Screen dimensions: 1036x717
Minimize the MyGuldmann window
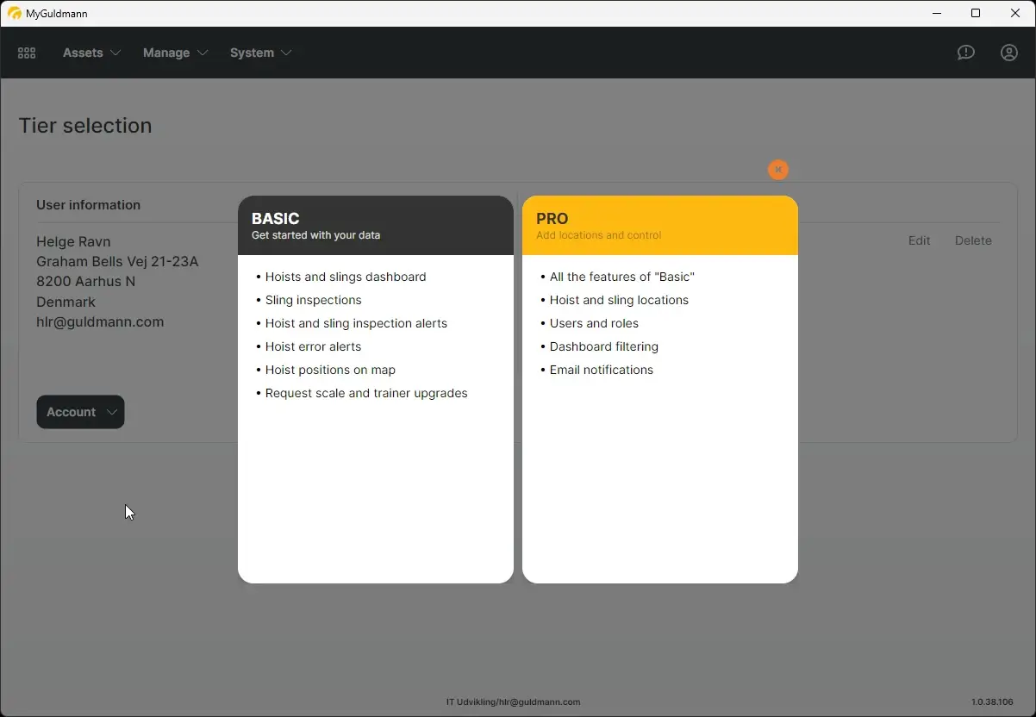(x=936, y=13)
